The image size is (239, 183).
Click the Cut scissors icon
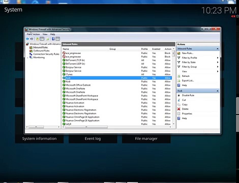tap(179, 100)
